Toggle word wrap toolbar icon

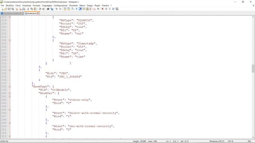(73, 9)
